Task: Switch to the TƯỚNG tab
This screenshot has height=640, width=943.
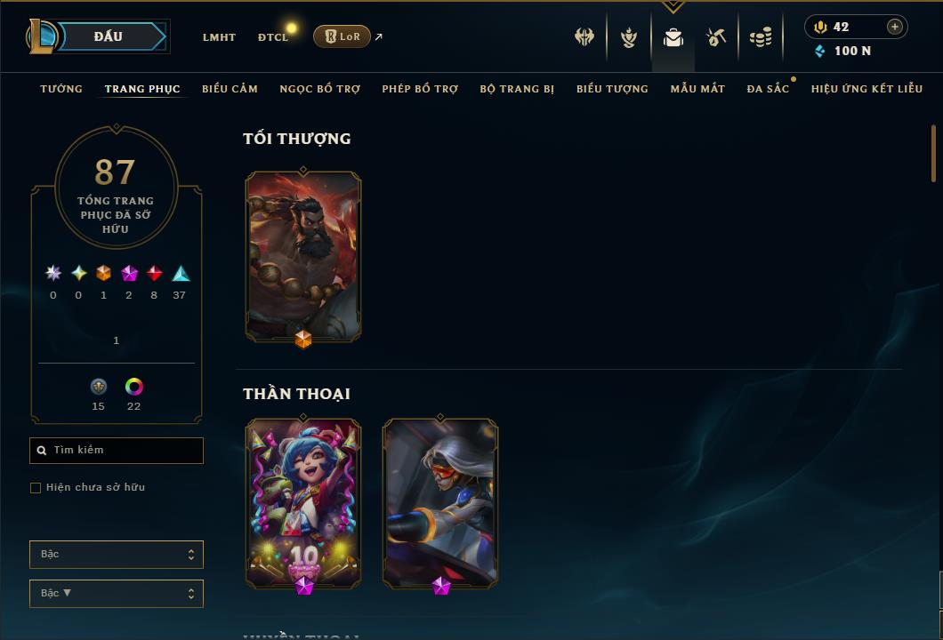Action: 61,89
